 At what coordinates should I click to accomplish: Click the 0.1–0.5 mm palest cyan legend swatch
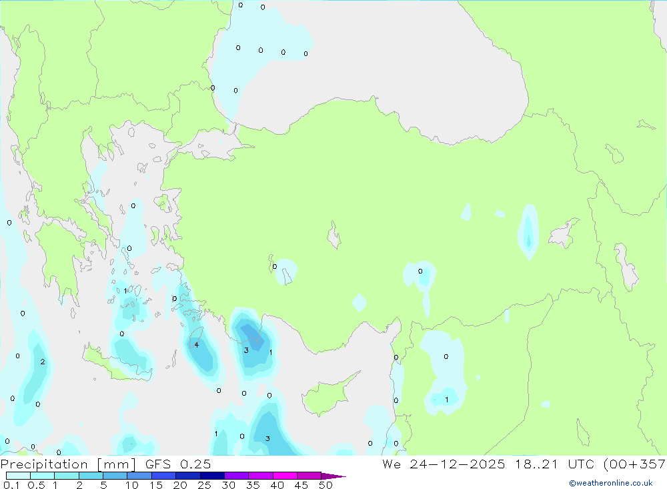(x=18, y=476)
